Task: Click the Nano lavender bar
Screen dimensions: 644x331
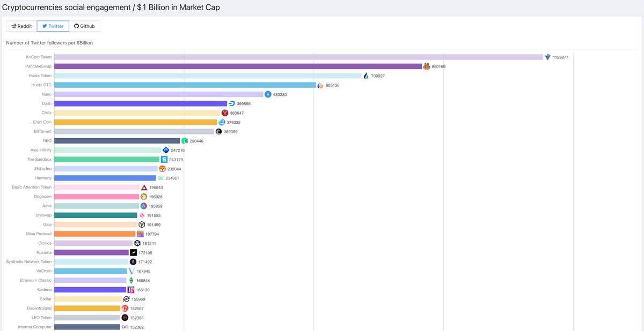Action: point(159,94)
